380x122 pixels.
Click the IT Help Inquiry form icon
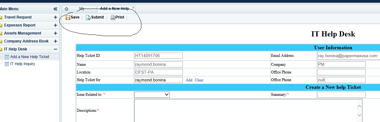pyautogui.click(x=7, y=64)
